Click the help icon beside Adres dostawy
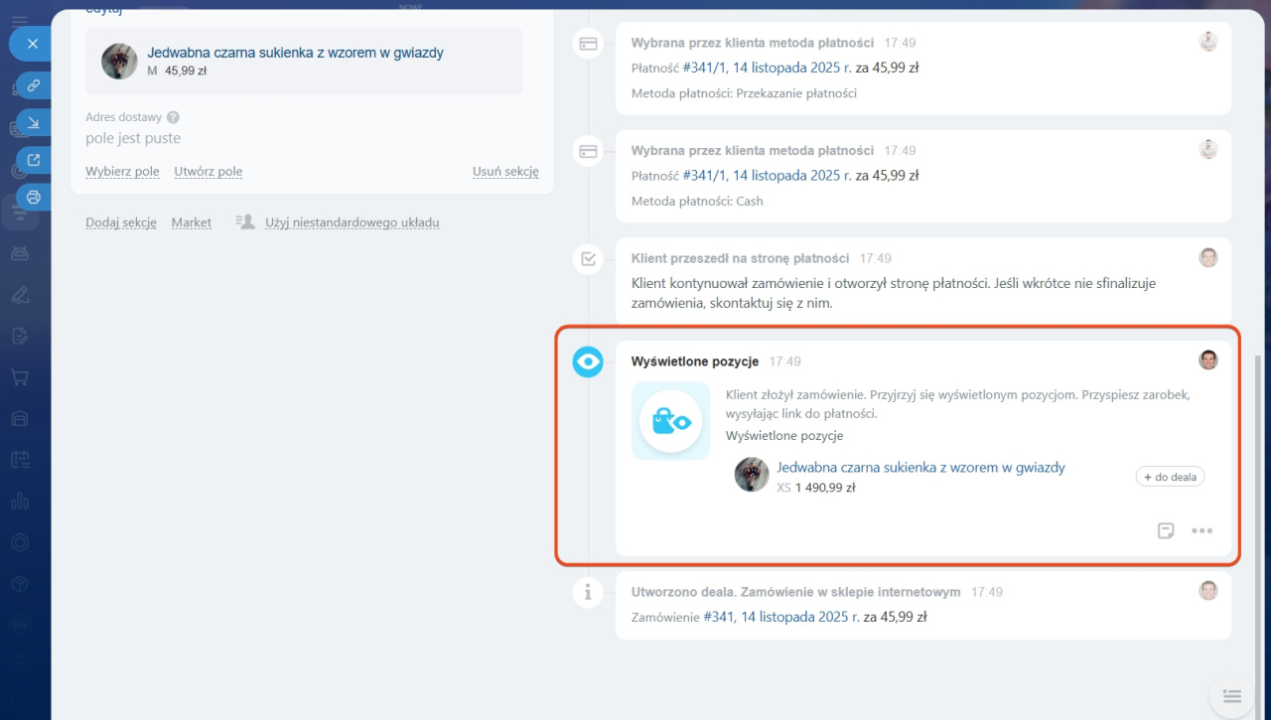This screenshot has width=1271, height=720. pos(173,117)
